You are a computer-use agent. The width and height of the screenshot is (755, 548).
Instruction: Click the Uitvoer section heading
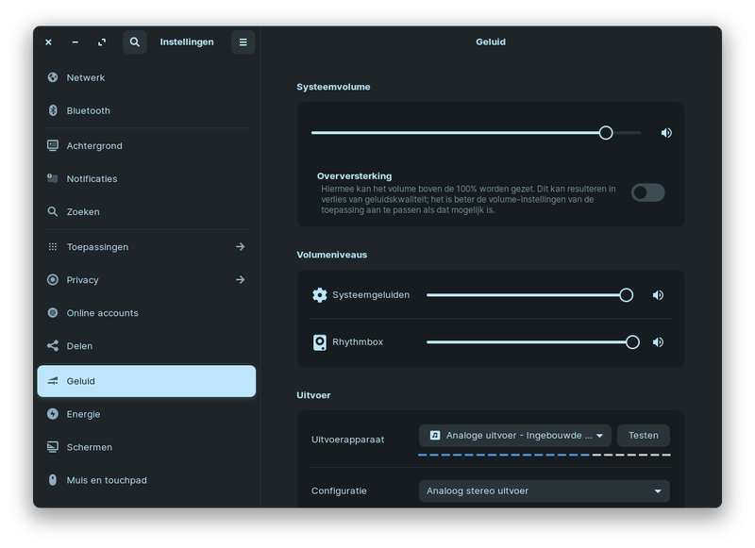313,395
